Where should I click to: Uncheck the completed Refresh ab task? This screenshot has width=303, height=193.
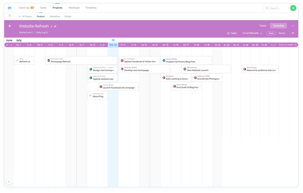click(17, 61)
